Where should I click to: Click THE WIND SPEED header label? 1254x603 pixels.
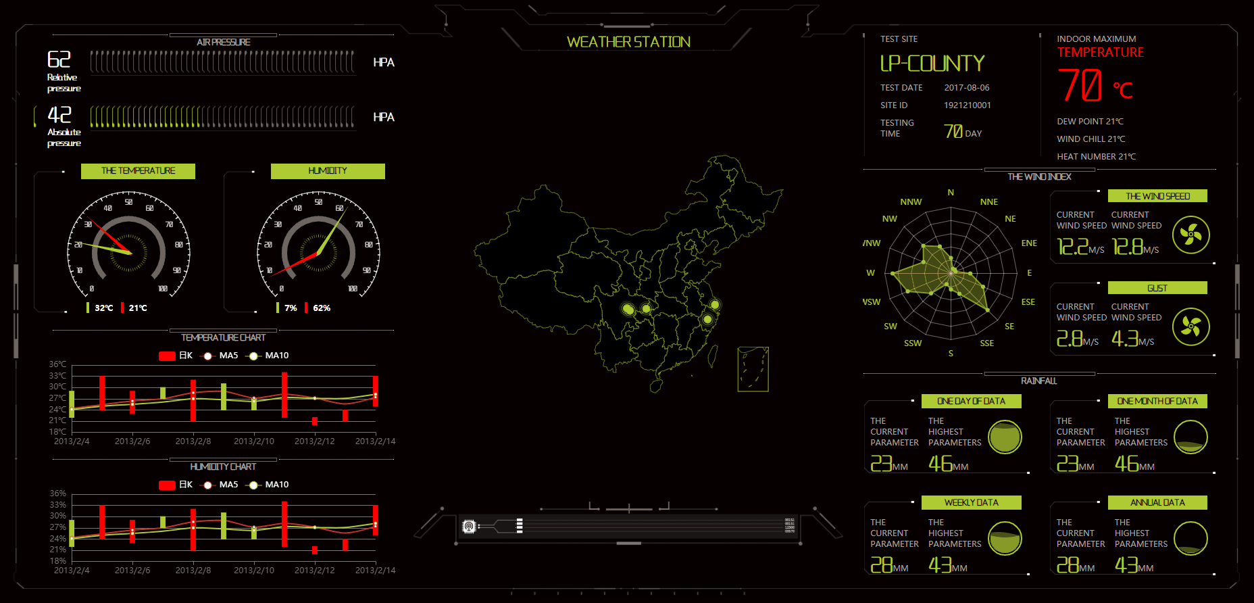[1157, 196]
